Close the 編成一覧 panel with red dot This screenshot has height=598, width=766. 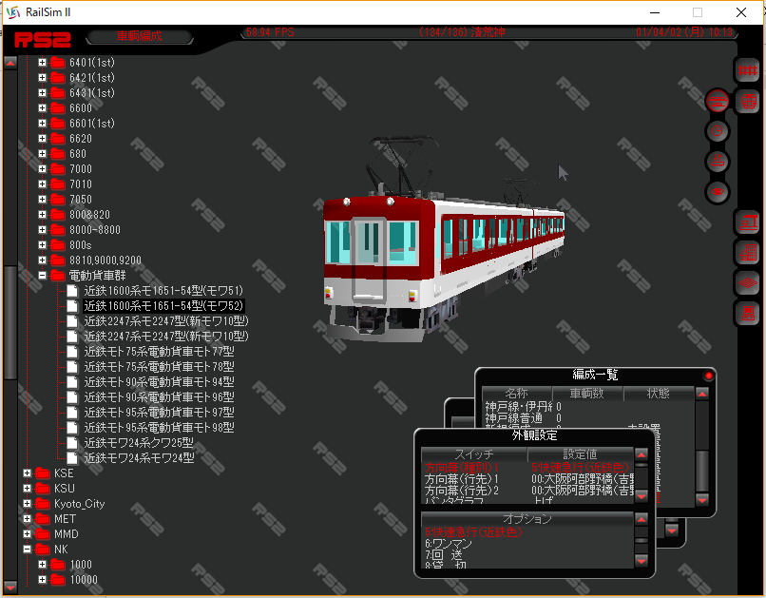708,376
